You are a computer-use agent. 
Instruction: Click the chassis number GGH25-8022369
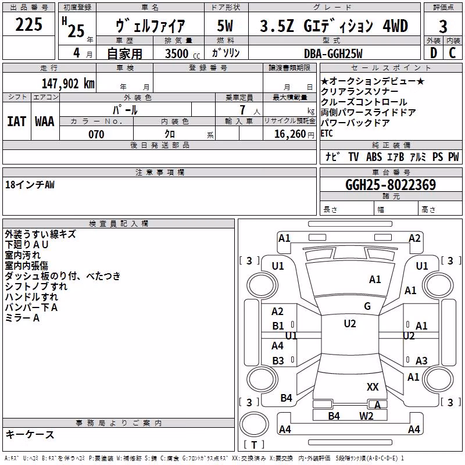pos(391,185)
